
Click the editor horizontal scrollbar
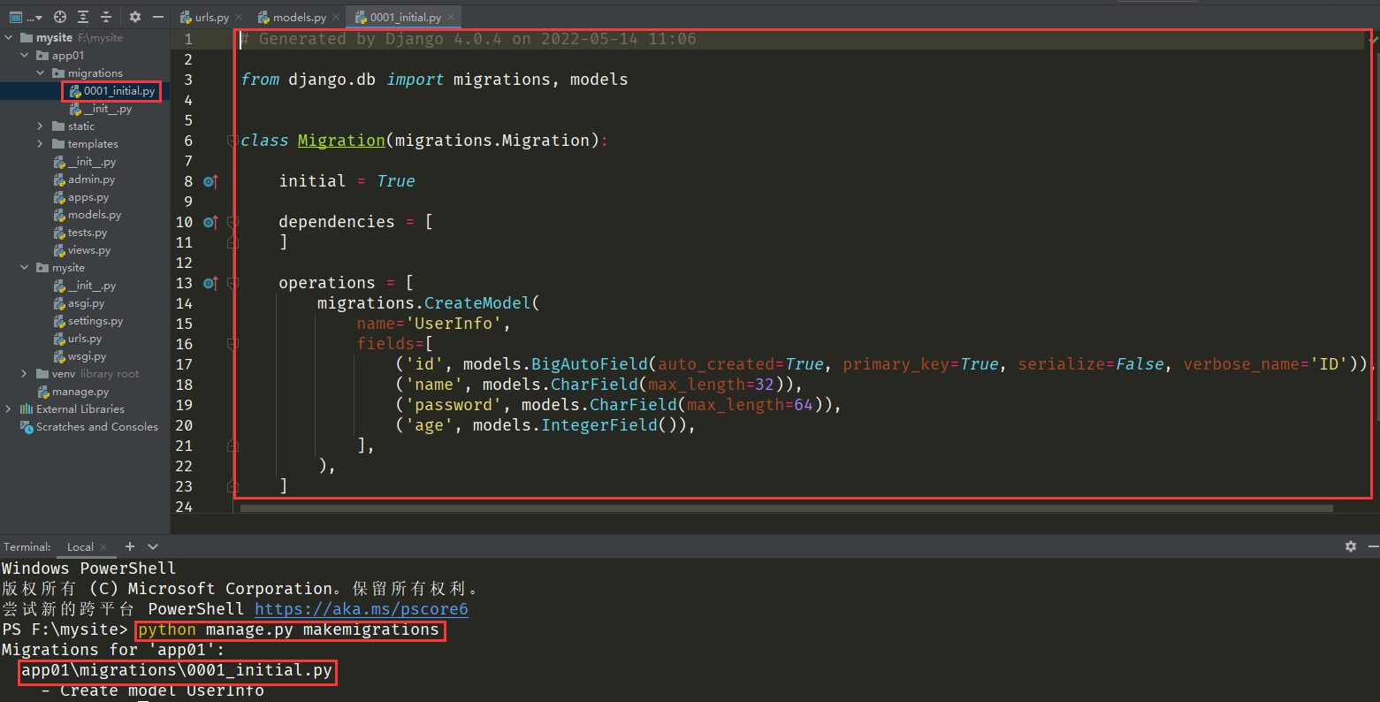[x=785, y=508]
